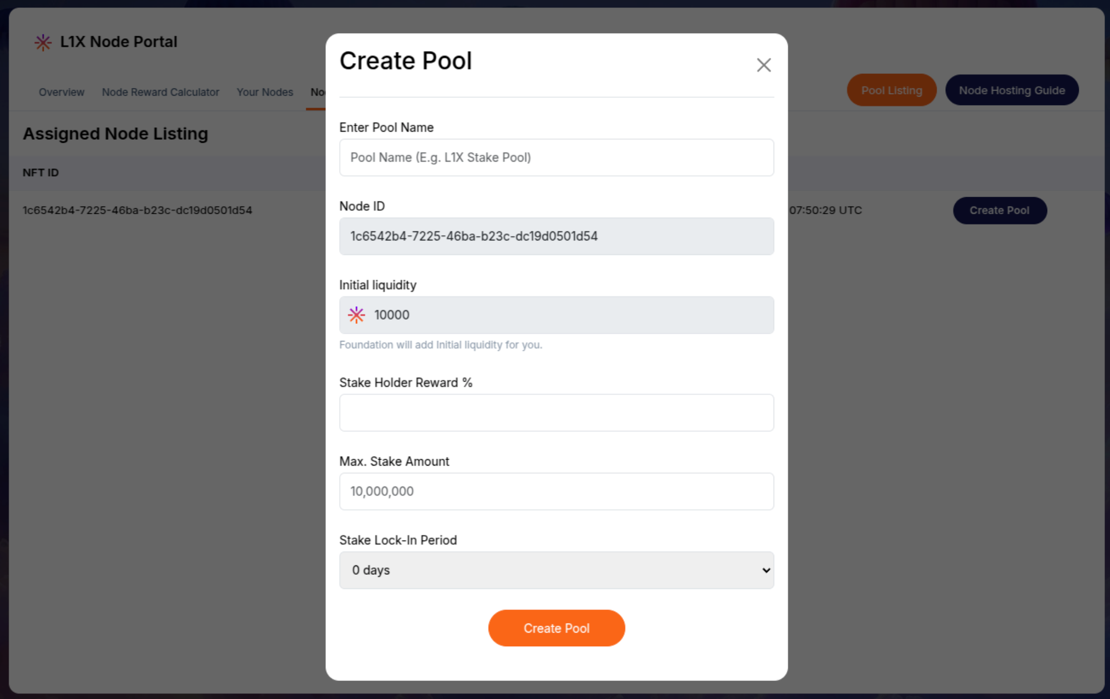
Task: Open the Stake Lock-In Period dropdown
Action: pyautogui.click(x=556, y=570)
